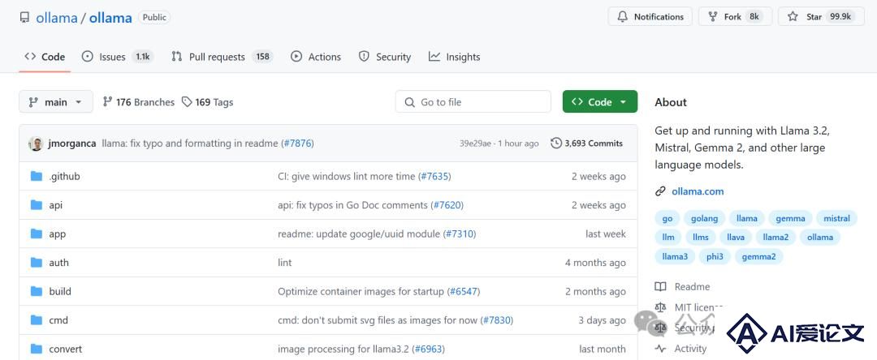Screen dimensions: 877x360
Task: Open the .github folder
Action: click(x=64, y=177)
